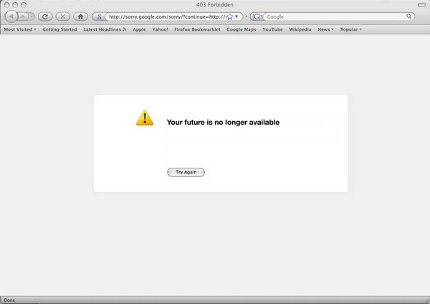Open the Wikipedia bookmark
The width and height of the screenshot is (430, 304).
click(x=300, y=29)
